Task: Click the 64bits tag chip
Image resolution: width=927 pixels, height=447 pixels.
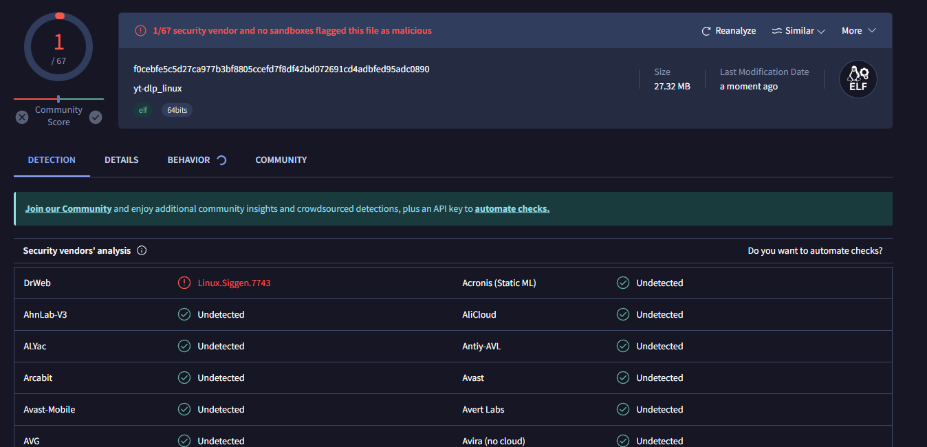Action: coord(177,110)
